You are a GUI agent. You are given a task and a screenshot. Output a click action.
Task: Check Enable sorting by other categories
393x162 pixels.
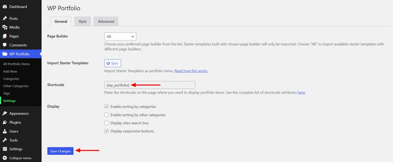(107, 115)
